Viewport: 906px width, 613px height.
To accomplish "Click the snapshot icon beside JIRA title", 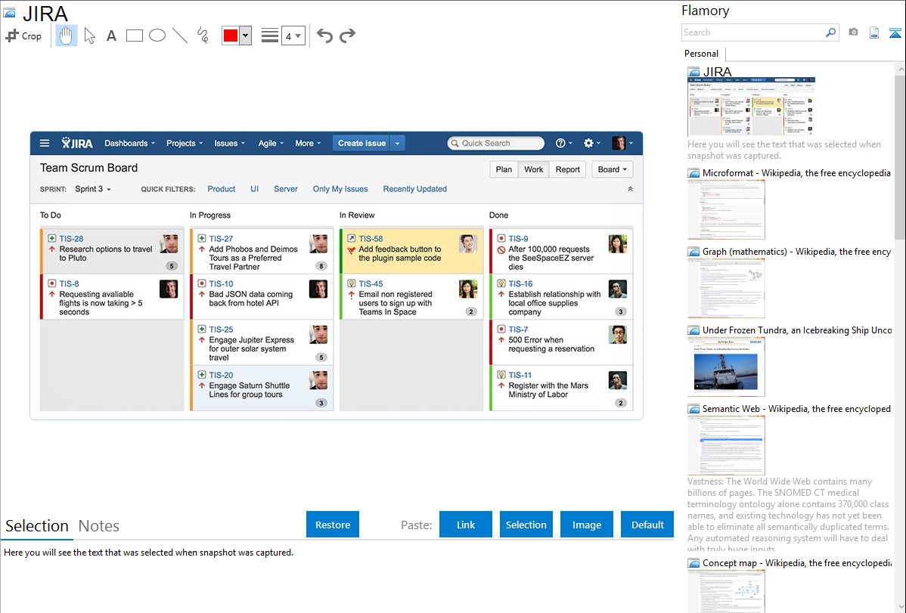I will pyautogui.click(x=9, y=13).
